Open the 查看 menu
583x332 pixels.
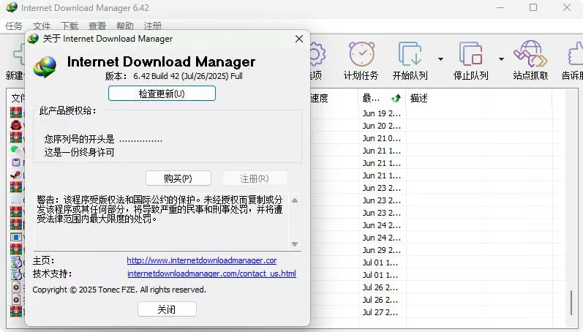[97, 26]
